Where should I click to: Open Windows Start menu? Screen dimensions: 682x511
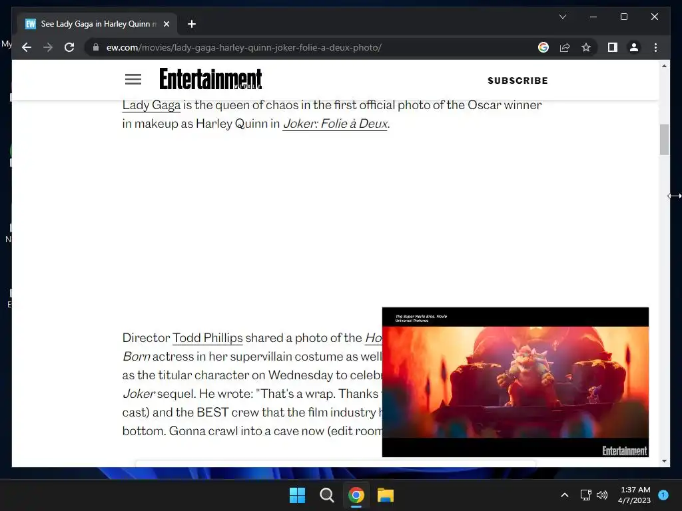pos(298,495)
